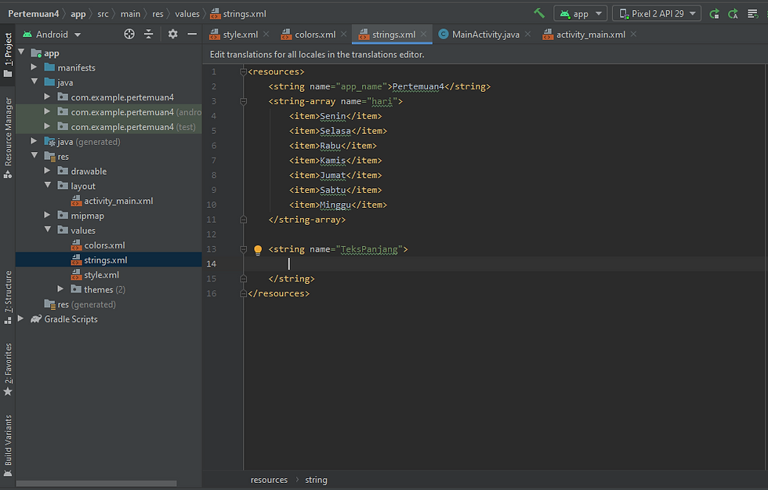The height and width of the screenshot is (490, 768).
Task: Close the MainActivity.java tab
Action: (x=527, y=34)
